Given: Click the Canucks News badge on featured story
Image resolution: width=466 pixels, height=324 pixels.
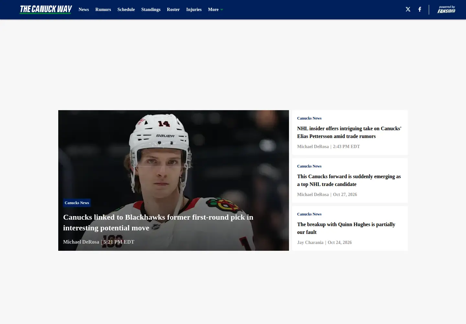Looking at the screenshot, I should pyautogui.click(x=77, y=203).
